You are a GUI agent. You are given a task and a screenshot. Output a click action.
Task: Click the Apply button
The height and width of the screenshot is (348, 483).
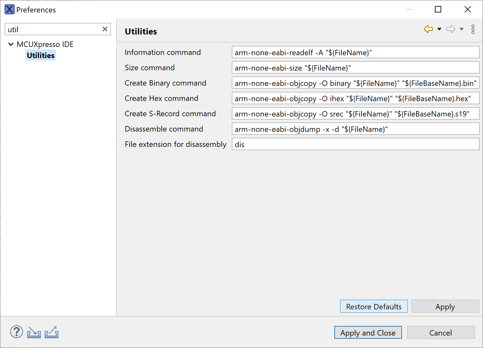point(445,306)
